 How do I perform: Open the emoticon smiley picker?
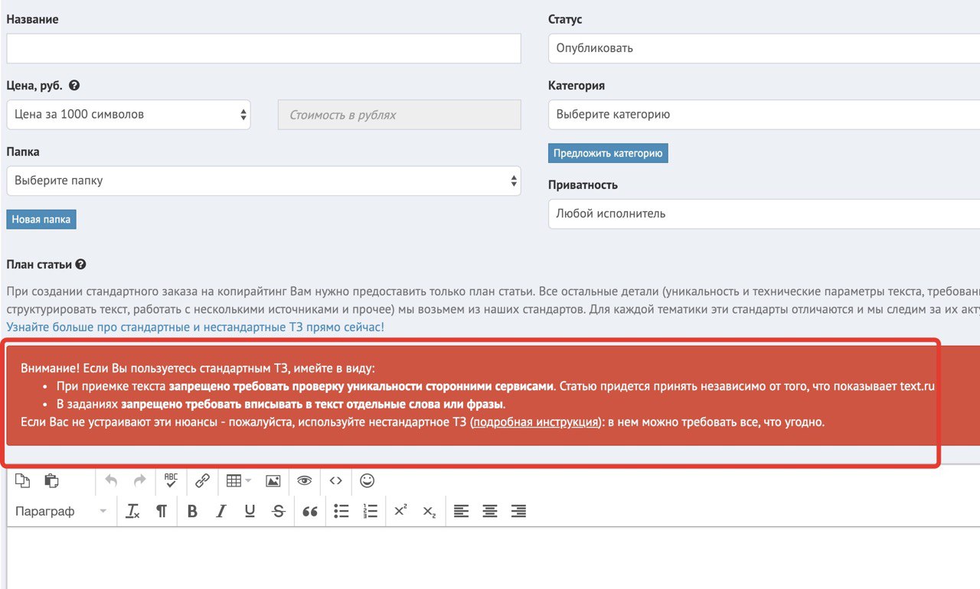(x=367, y=480)
